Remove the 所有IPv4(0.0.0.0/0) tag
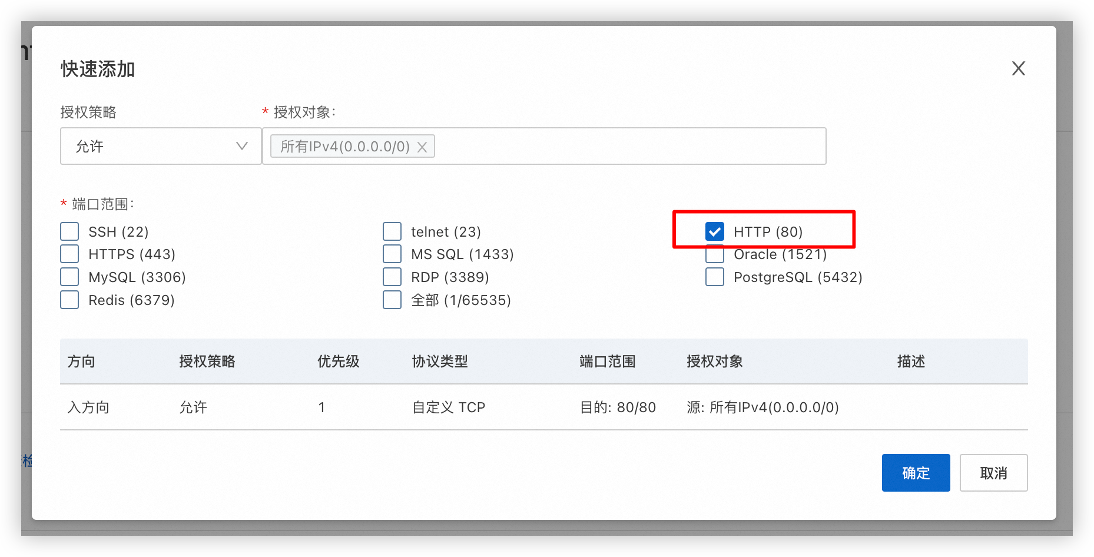 coord(422,147)
